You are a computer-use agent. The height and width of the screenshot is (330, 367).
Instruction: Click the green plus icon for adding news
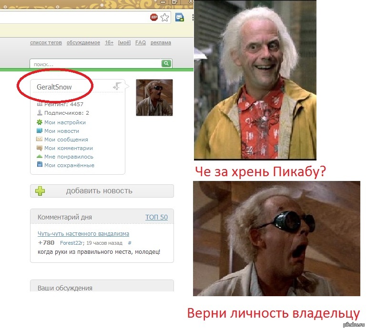pyautogui.click(x=41, y=191)
